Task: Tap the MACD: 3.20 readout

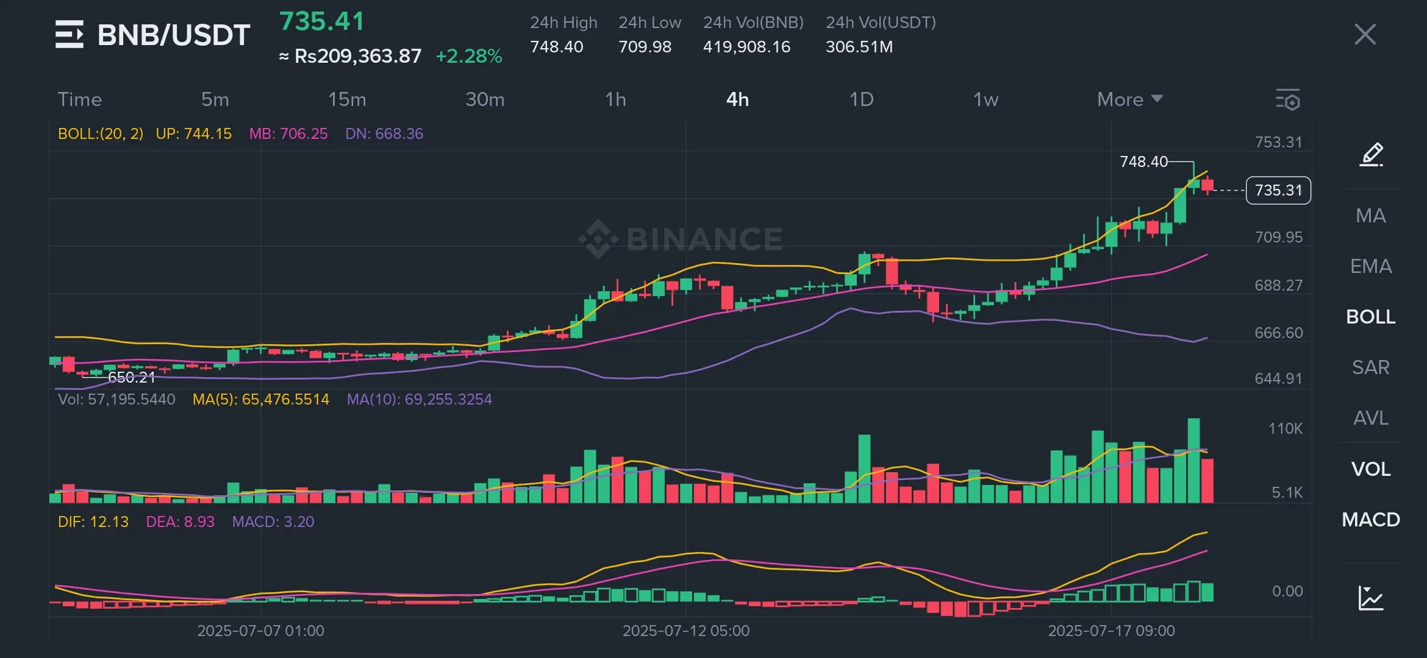Action: 273,522
